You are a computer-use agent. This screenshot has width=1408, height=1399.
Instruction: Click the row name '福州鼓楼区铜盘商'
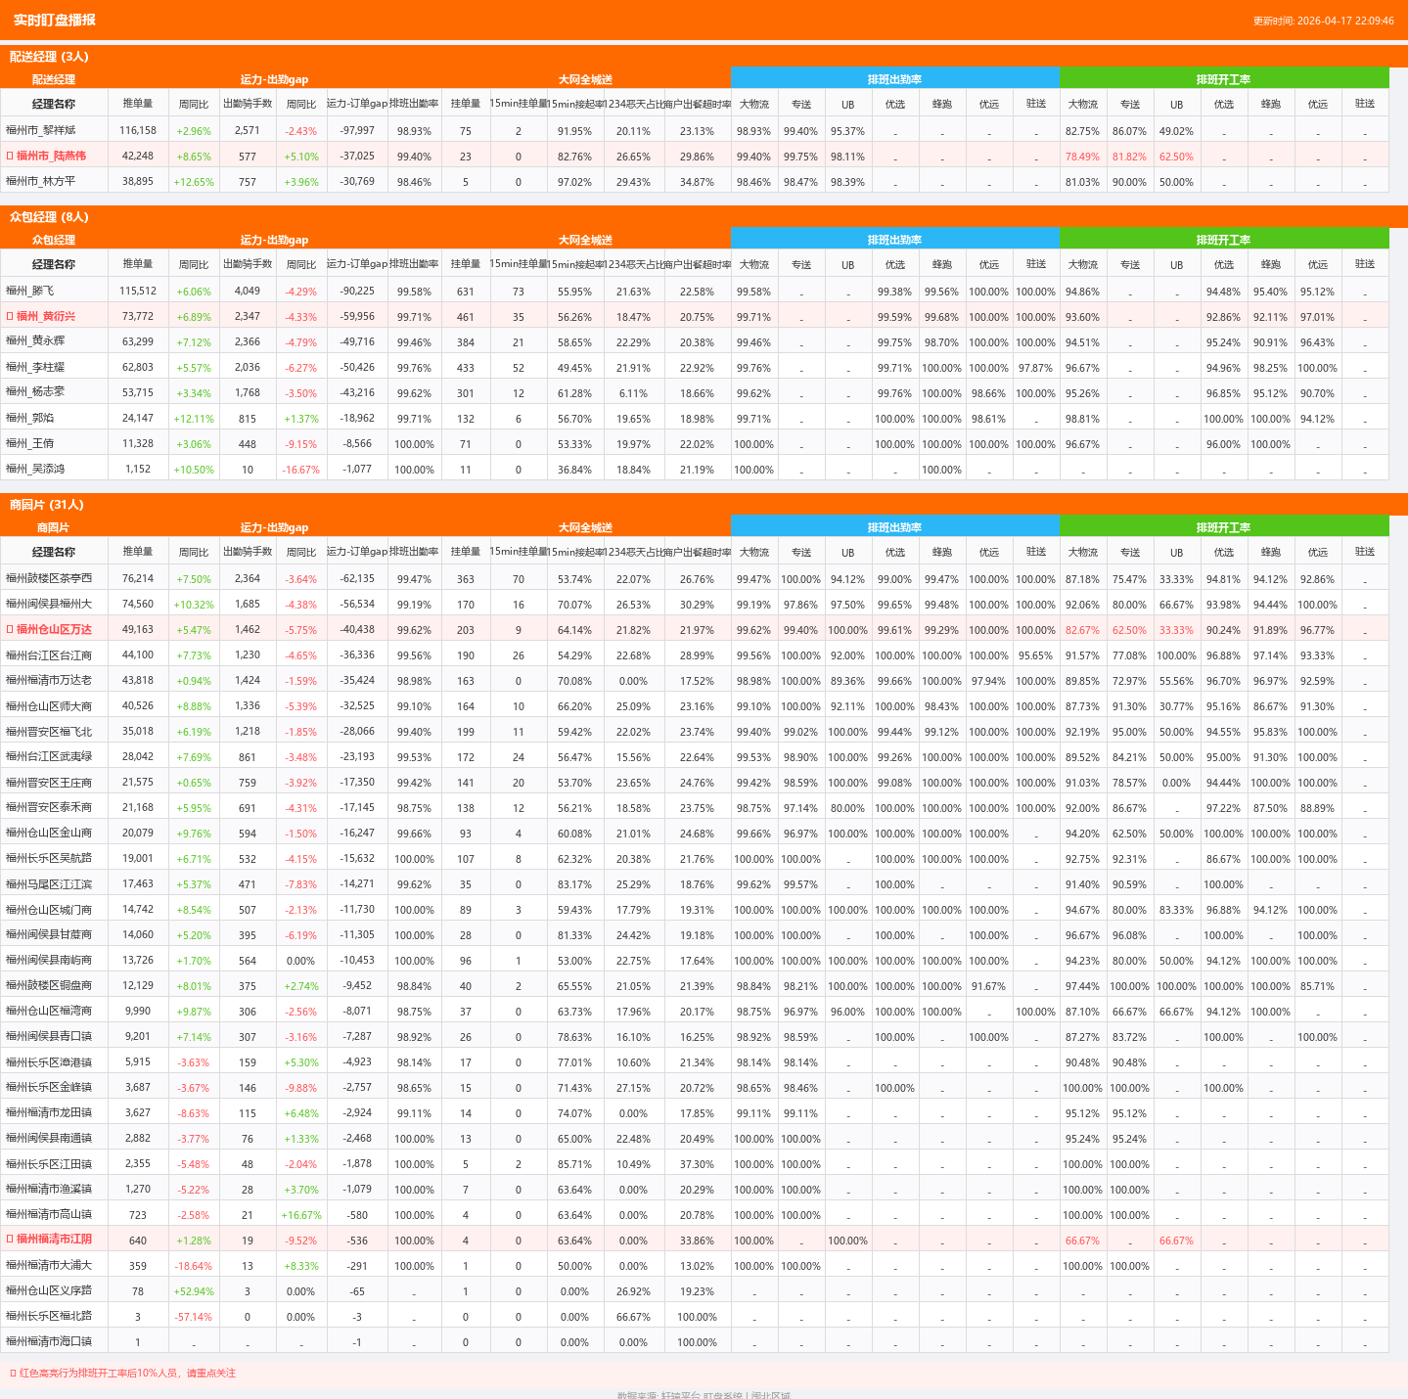(49, 985)
